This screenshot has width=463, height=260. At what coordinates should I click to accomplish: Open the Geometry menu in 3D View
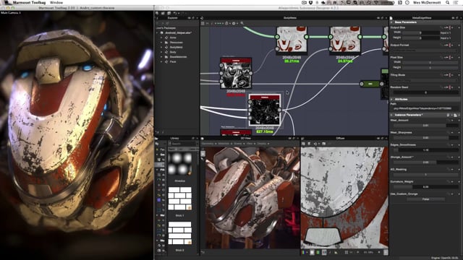tap(208, 144)
